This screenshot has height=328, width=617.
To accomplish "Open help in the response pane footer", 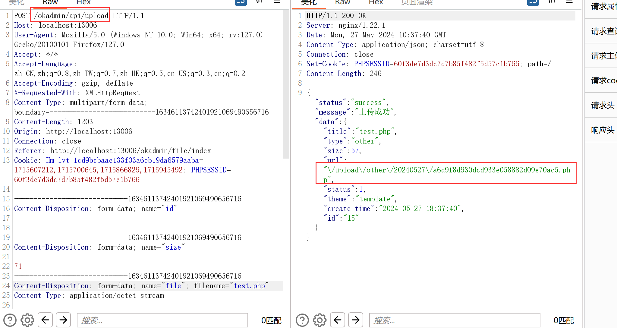I will (x=302, y=320).
